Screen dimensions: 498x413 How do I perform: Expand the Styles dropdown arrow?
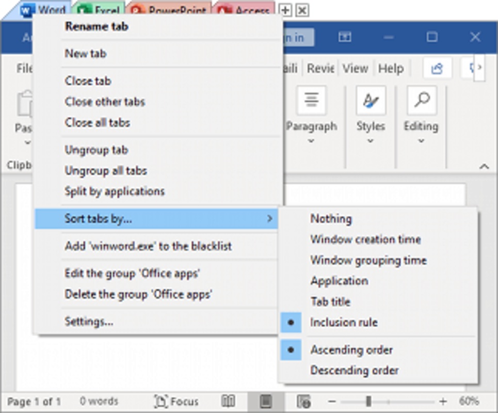(x=371, y=141)
